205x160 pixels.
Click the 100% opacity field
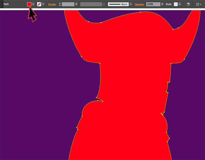(x=153, y=4)
